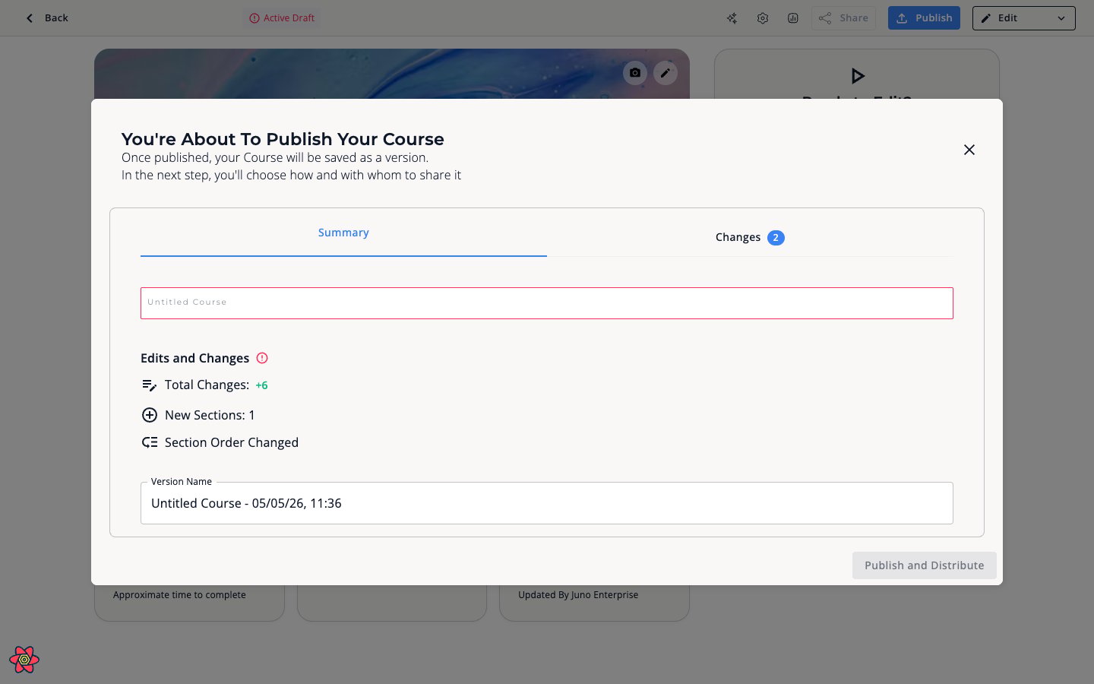Click the 'Section Order Changed' text
Viewport: 1094px width, 684px height.
tap(232, 442)
